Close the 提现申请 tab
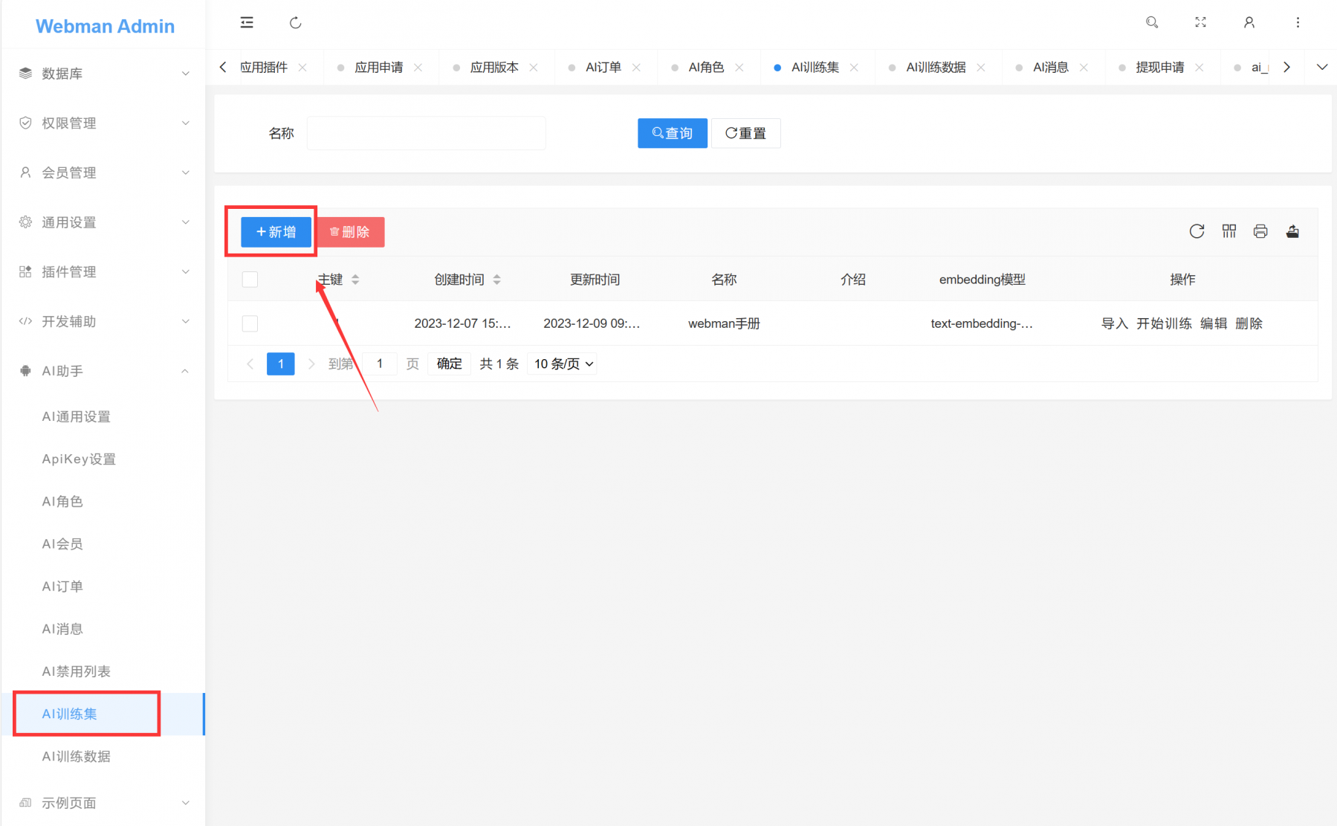1337x826 pixels. click(x=1199, y=67)
